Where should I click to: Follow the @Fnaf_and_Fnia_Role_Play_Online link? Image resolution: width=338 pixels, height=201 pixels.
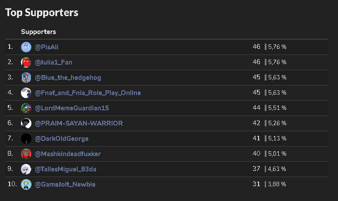[88, 93]
